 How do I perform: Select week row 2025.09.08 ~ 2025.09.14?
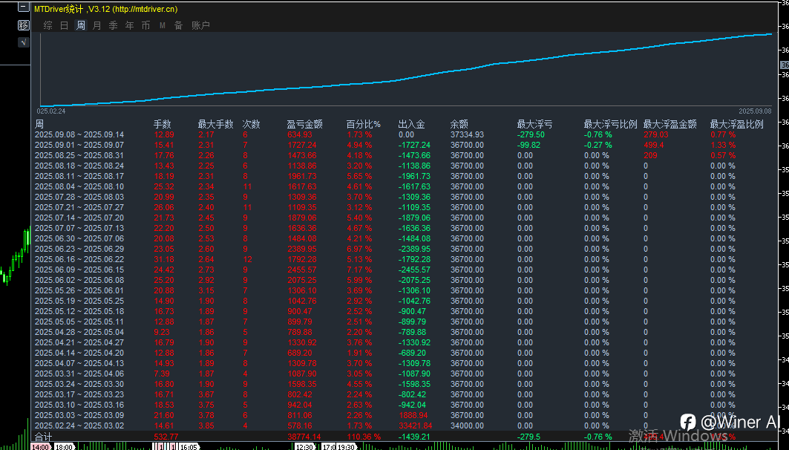[79, 134]
